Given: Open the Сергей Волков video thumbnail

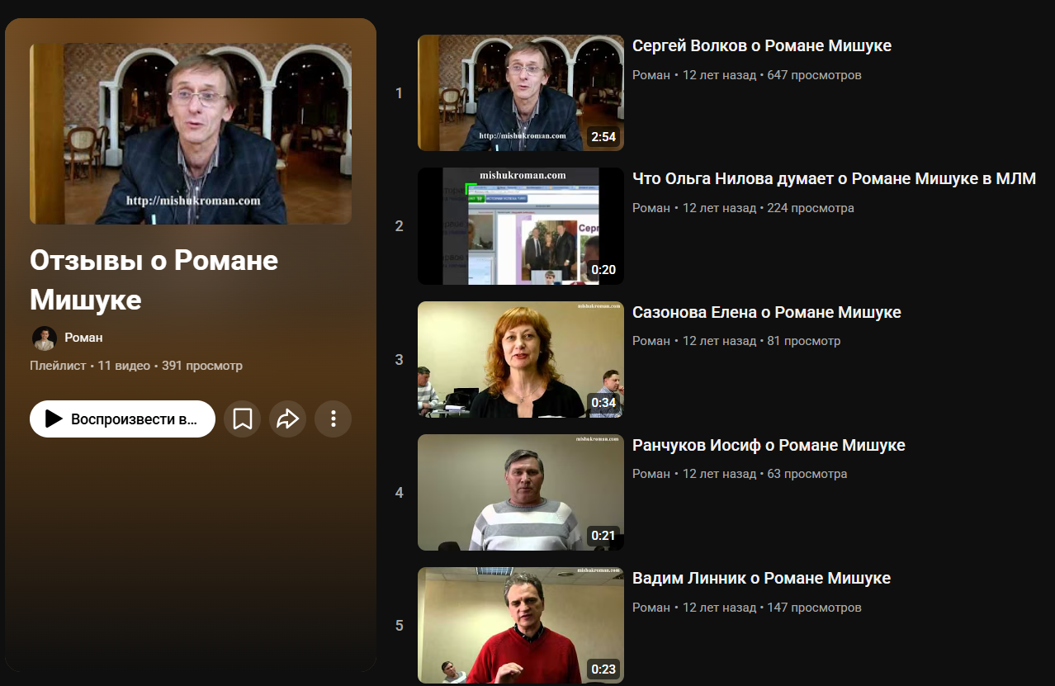Looking at the screenshot, I should (x=520, y=92).
